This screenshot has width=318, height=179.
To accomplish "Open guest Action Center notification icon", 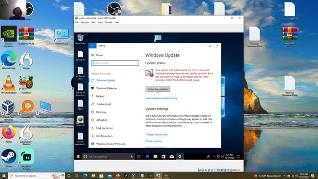I will pyautogui.click(x=238, y=157).
